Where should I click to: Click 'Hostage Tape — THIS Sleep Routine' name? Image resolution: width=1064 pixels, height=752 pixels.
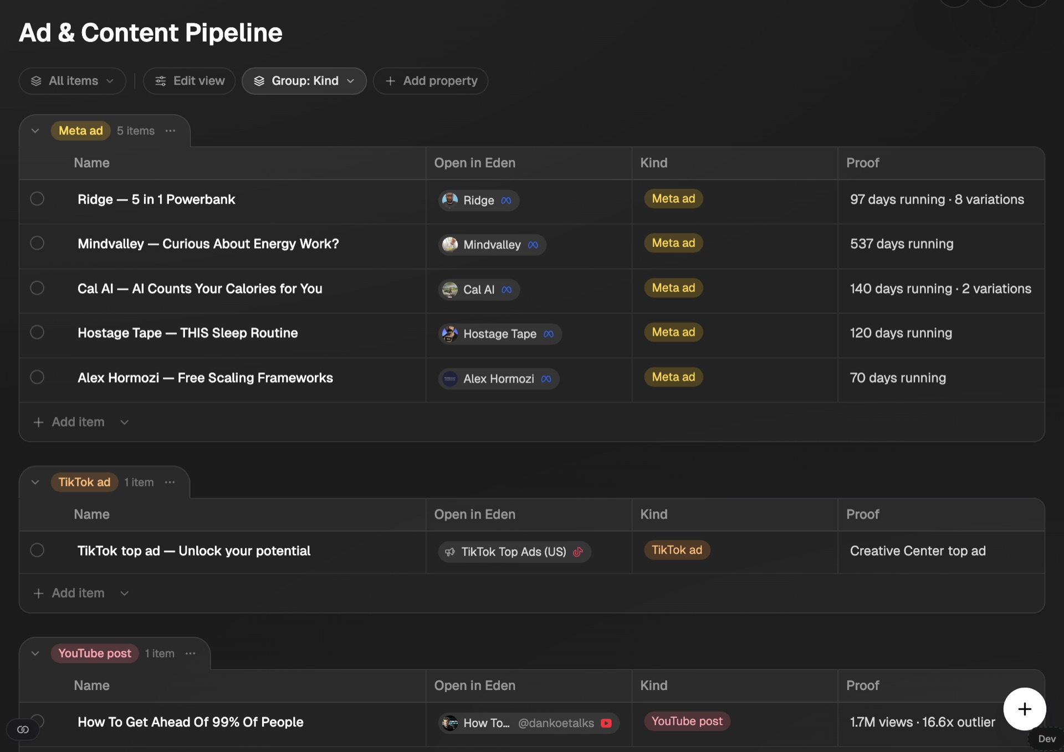188,333
